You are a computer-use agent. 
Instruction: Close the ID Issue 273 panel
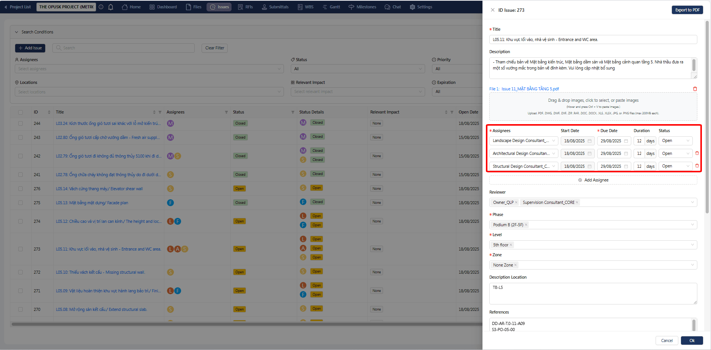493,10
